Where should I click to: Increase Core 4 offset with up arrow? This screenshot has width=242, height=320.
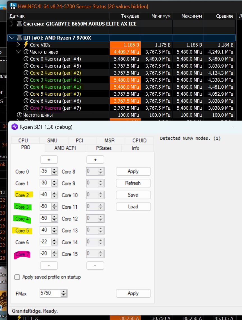(x=54, y=217)
